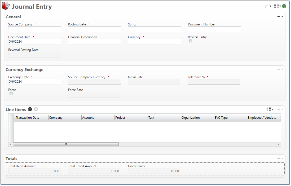
Task: Open the Line Items section options arrow
Action: click(282, 109)
